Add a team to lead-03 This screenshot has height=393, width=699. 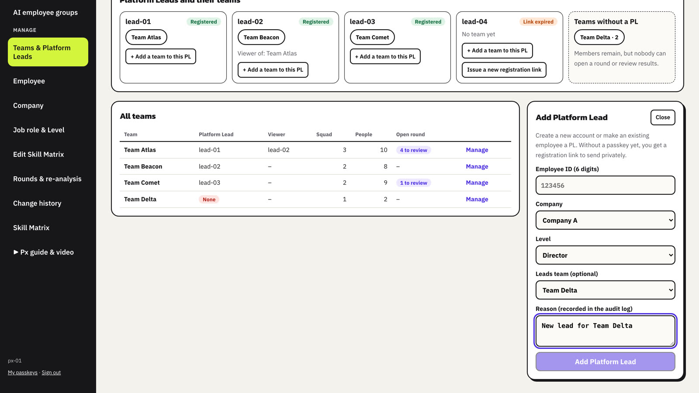[385, 56]
